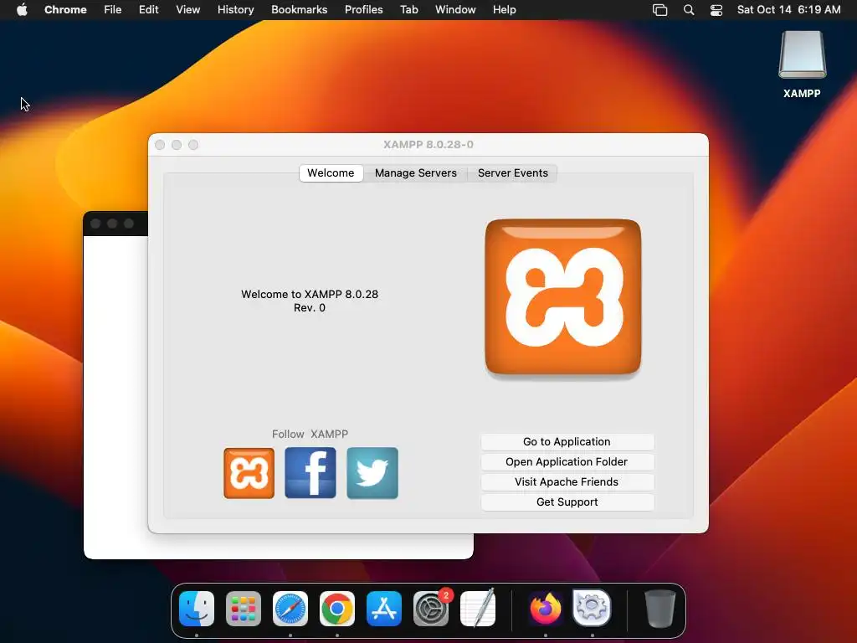857x643 pixels.
Task: Open the Help menu
Action: click(x=504, y=10)
